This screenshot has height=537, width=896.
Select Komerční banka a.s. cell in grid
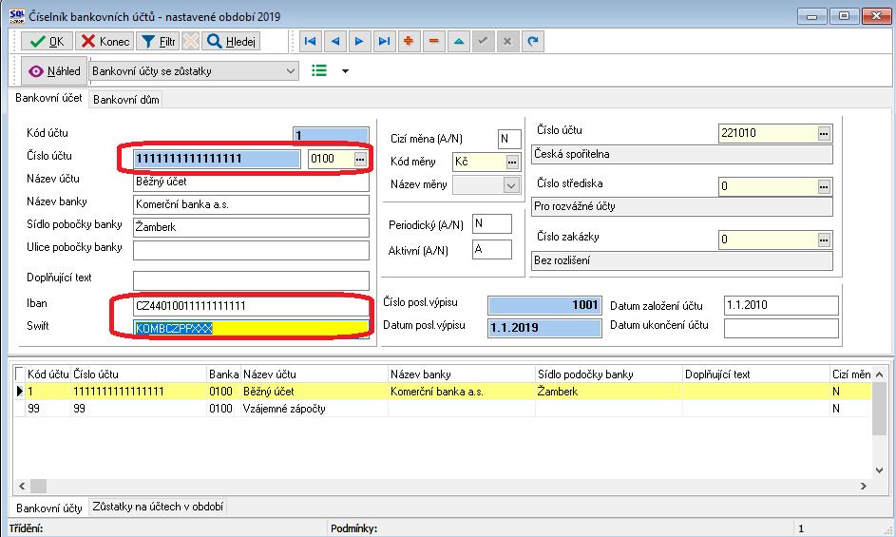tap(461, 392)
